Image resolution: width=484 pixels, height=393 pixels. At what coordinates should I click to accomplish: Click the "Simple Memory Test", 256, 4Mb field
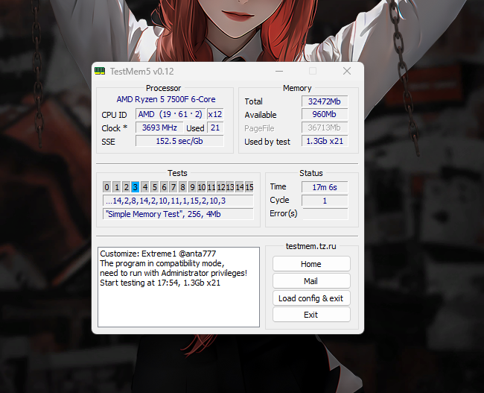178,214
